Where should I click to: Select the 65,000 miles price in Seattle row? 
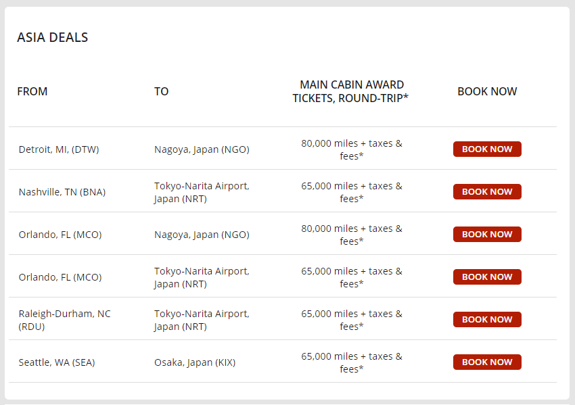351,362
